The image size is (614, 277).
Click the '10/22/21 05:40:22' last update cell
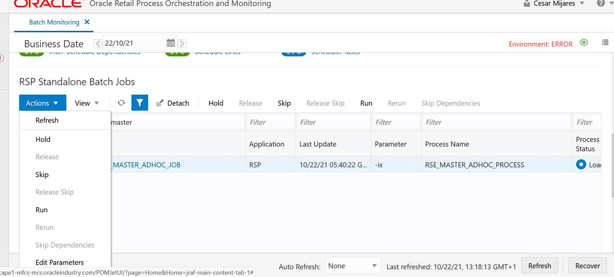[333, 164]
